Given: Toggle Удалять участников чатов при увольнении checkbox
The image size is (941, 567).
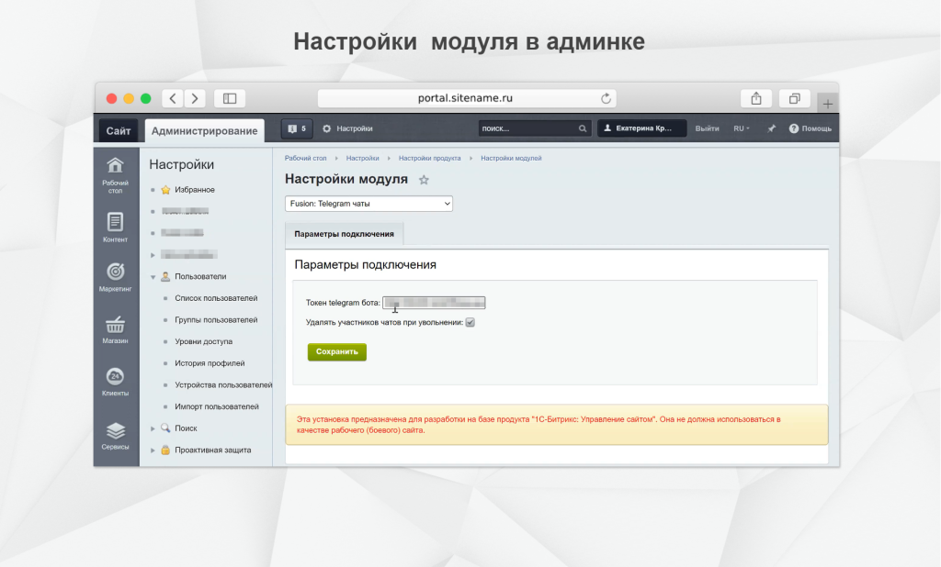Looking at the screenshot, I should 470,322.
